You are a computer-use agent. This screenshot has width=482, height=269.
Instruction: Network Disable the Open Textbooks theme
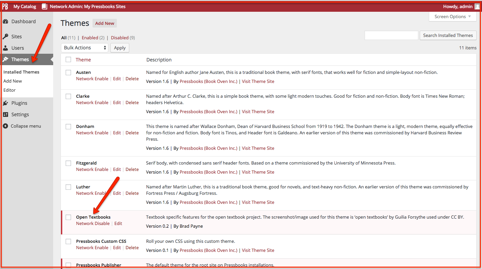tap(93, 223)
